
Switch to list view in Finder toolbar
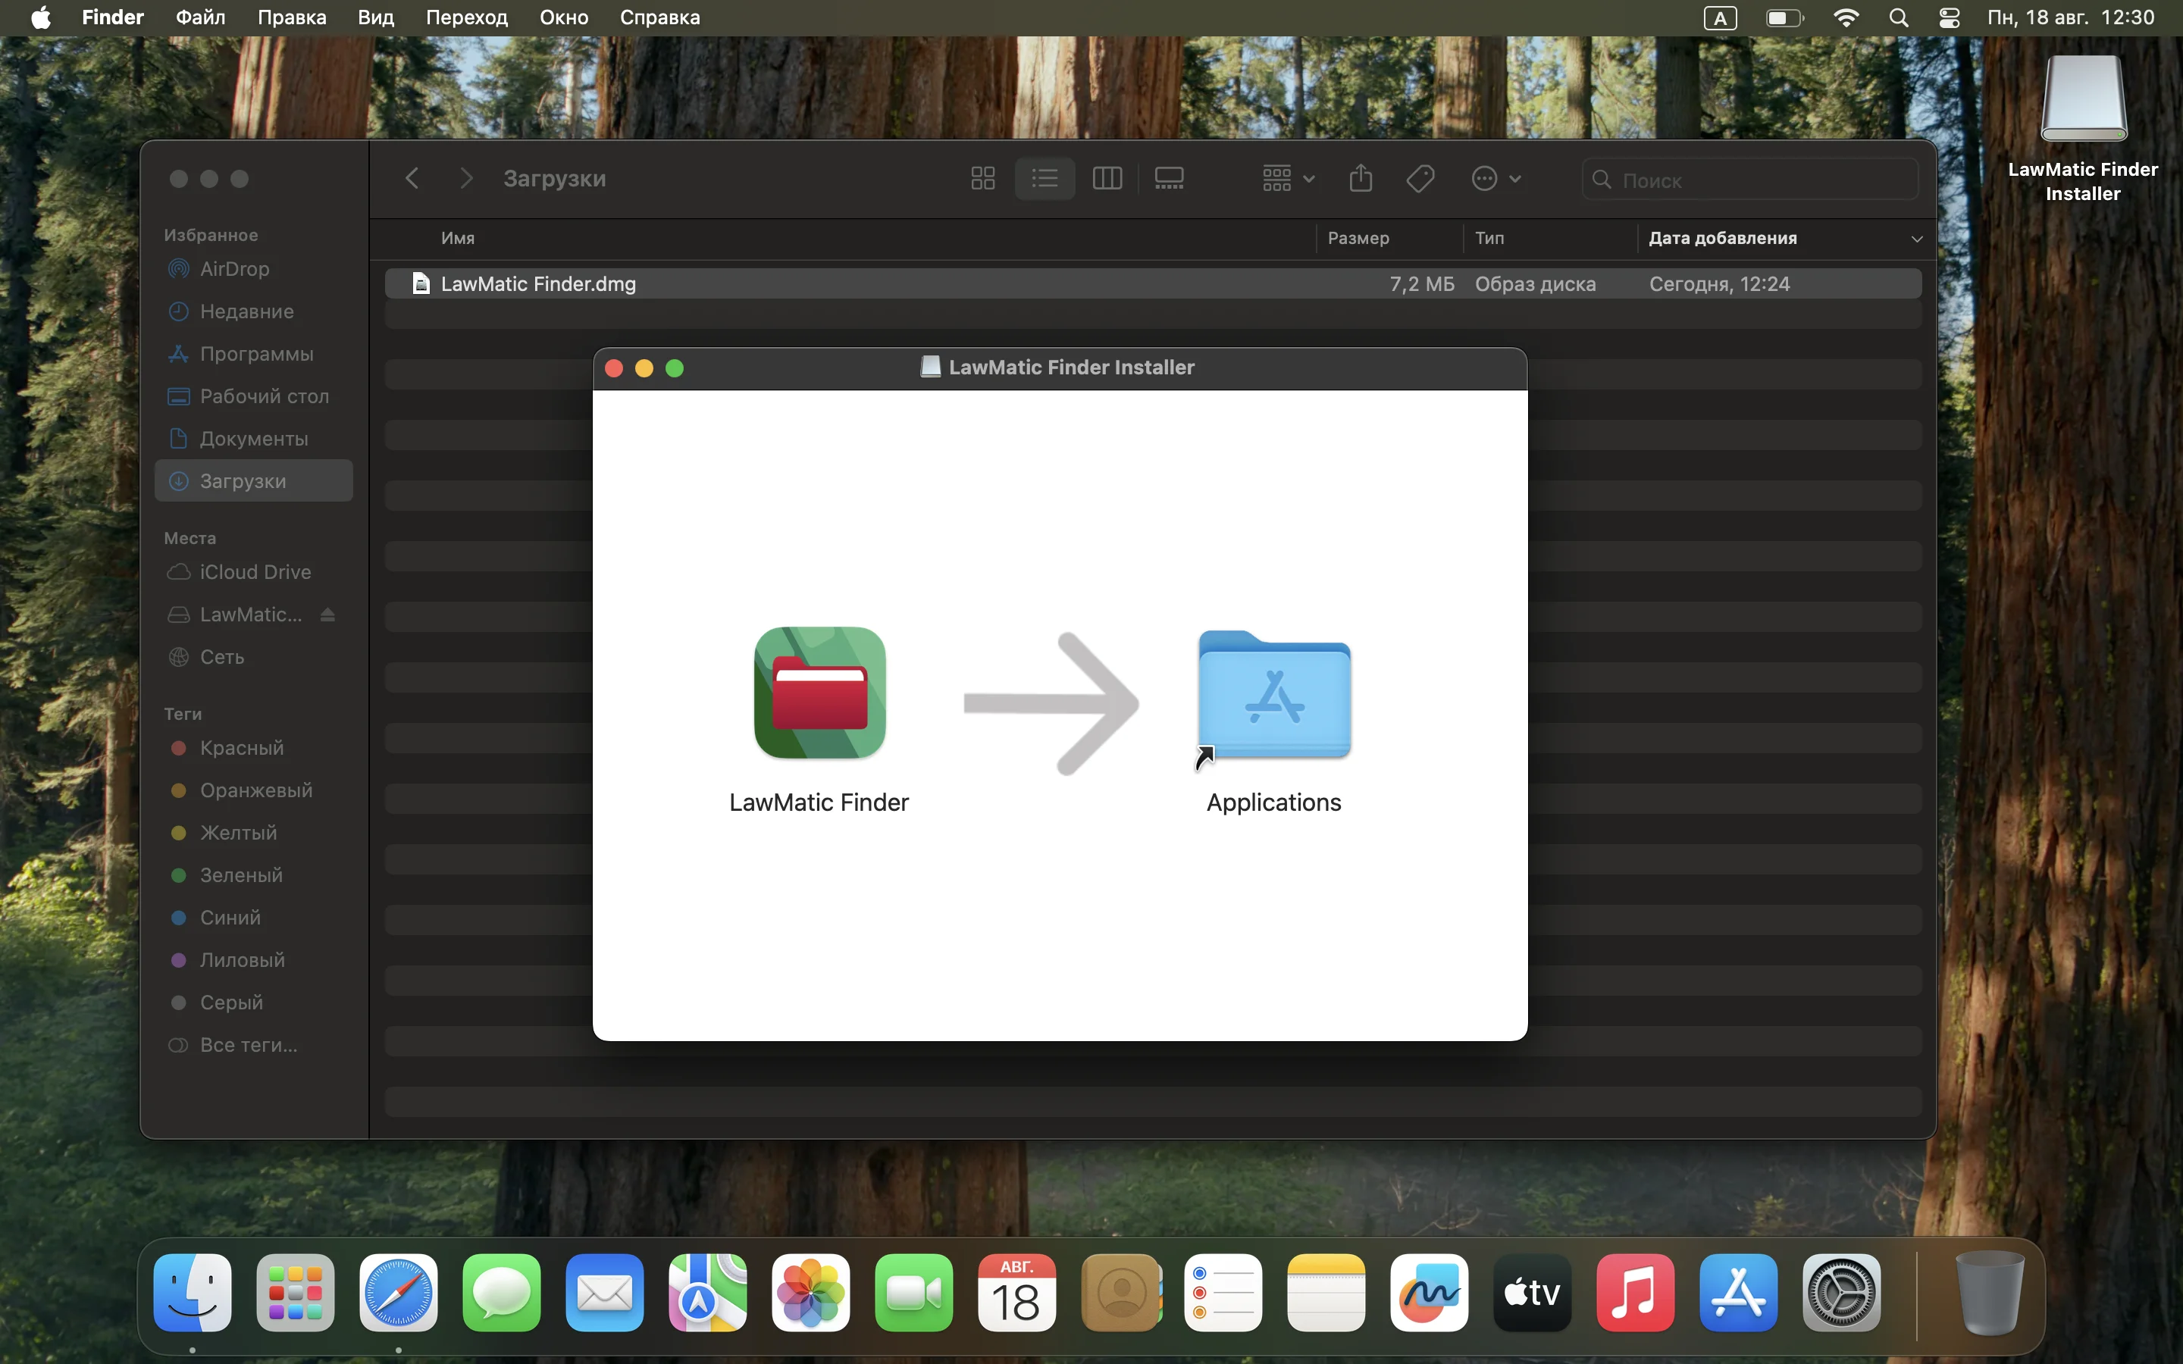tap(1045, 179)
